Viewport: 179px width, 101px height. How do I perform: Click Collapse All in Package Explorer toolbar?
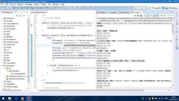coord(17,16)
